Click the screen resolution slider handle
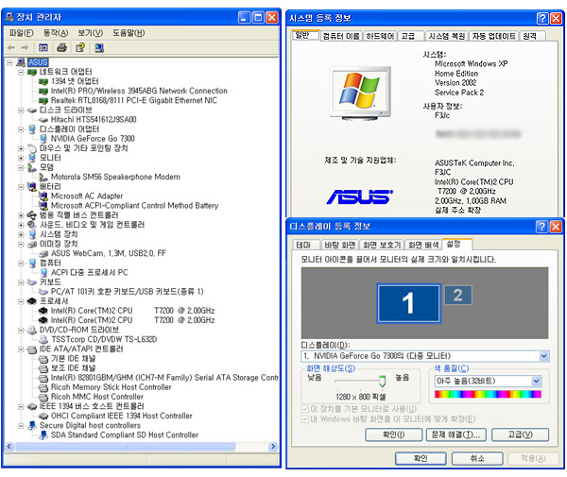567x477 pixels. [382, 382]
